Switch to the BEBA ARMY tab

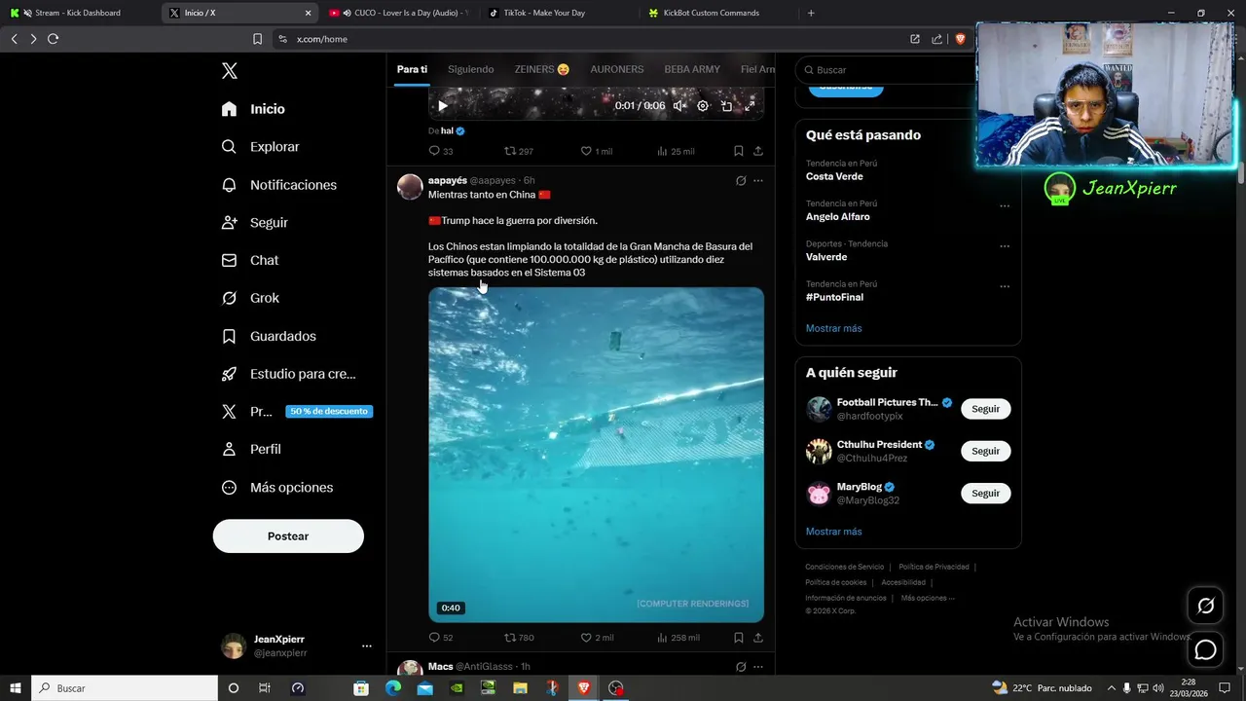point(692,69)
